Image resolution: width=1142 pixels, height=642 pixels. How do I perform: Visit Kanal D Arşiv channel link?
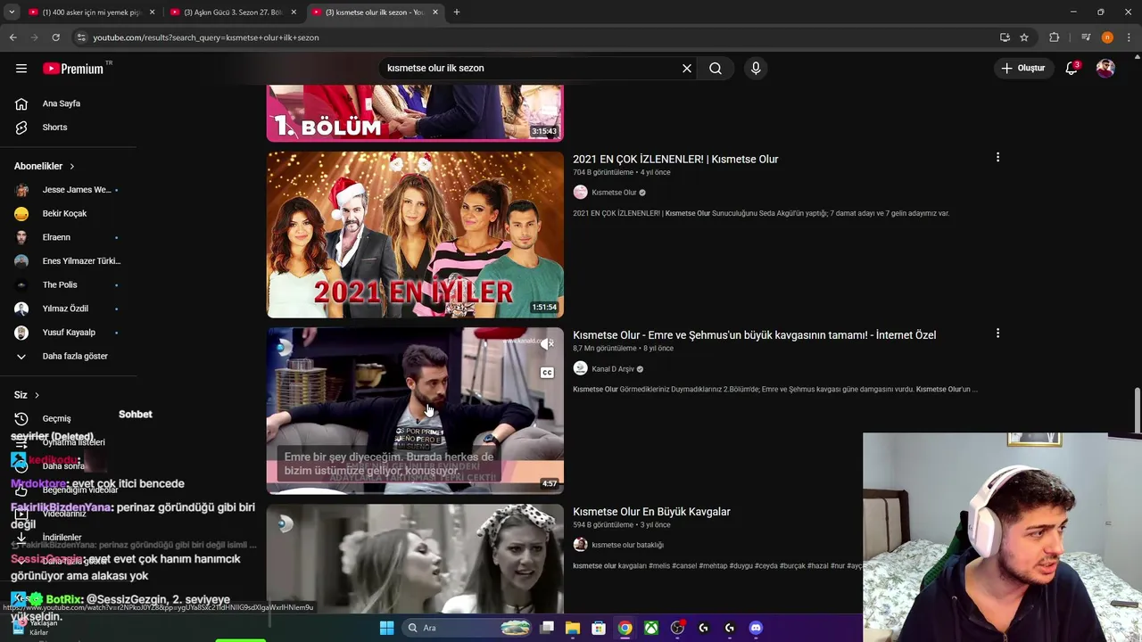(x=613, y=369)
